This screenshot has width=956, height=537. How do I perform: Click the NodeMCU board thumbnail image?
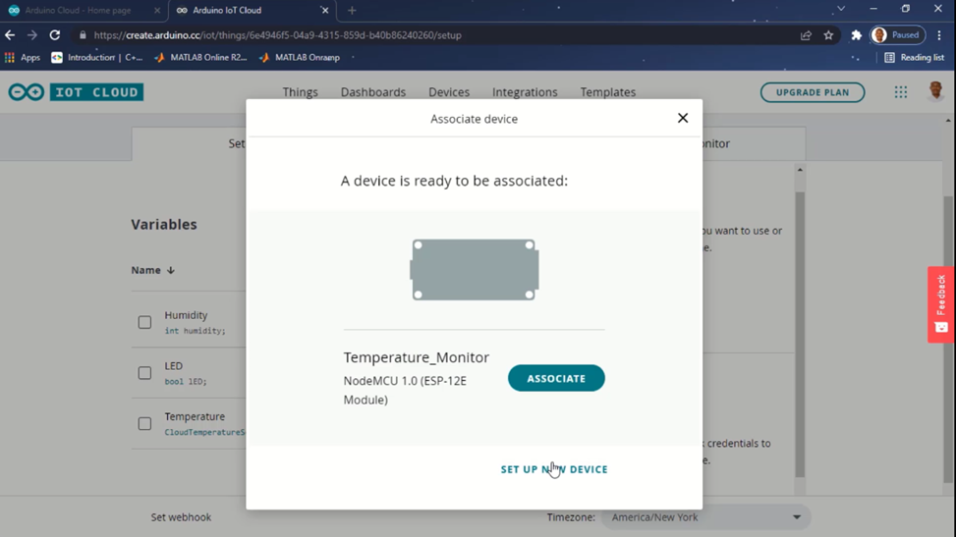(475, 269)
